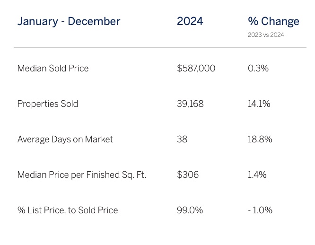This screenshot has height=245, width=315.
Task: Select the "% List Price, to Sold Price" label
Action: click(x=68, y=210)
